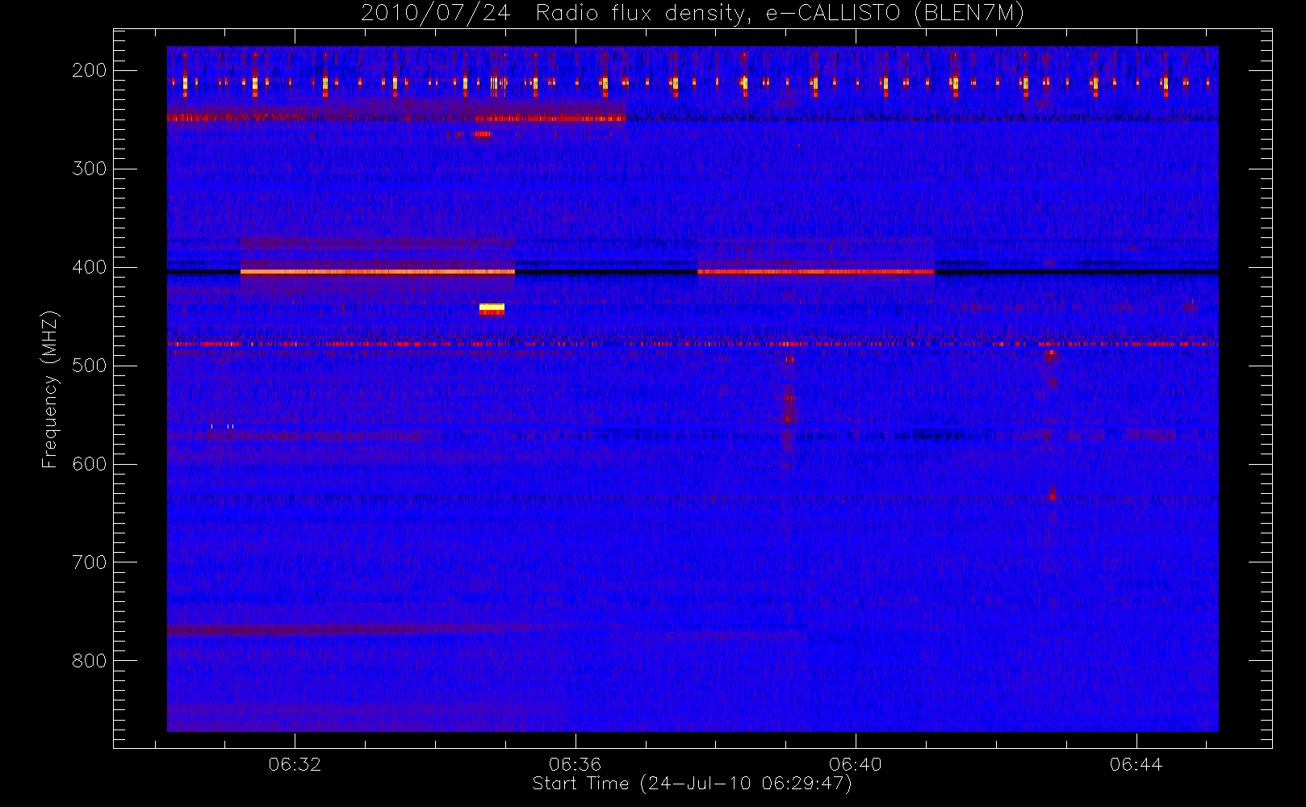
Task: Click the 800 frequency tick label
Action: 89,661
